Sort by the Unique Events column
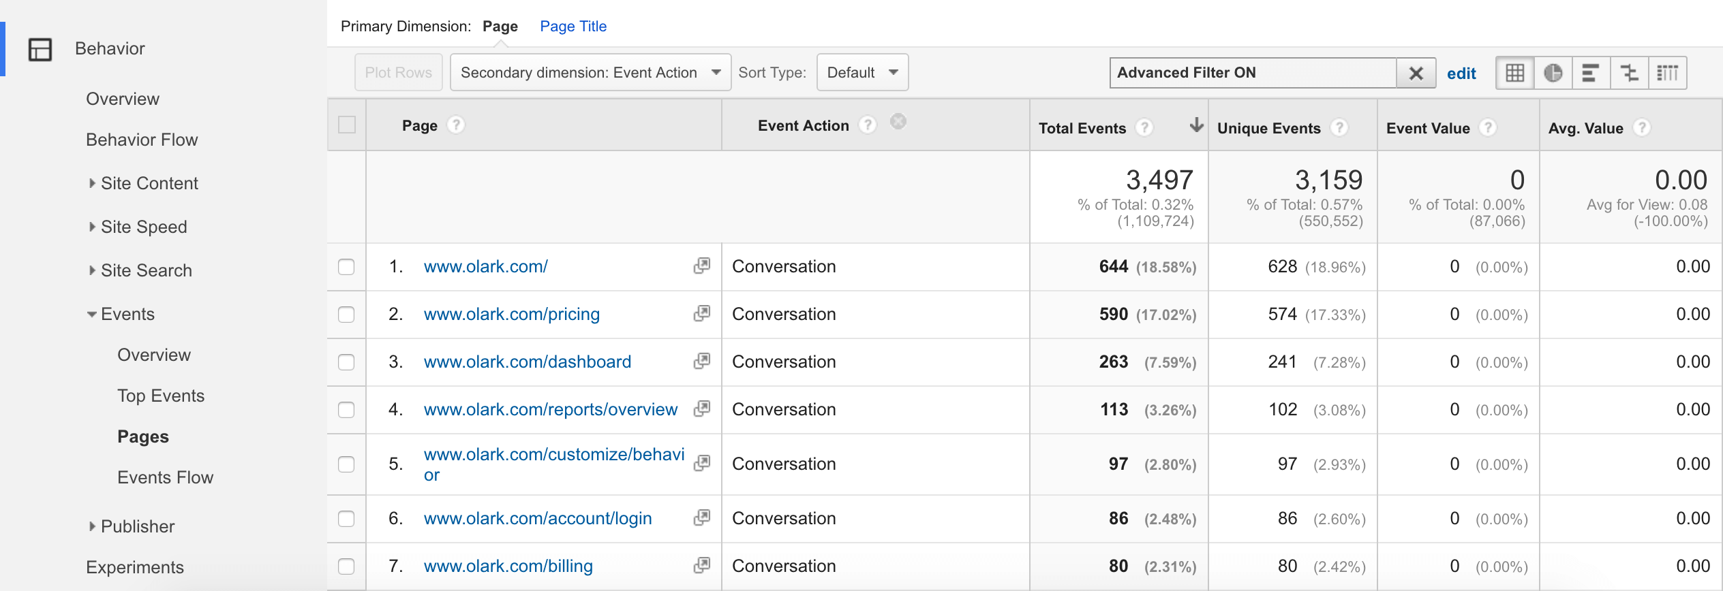The height and width of the screenshot is (591, 1723). (x=1268, y=128)
